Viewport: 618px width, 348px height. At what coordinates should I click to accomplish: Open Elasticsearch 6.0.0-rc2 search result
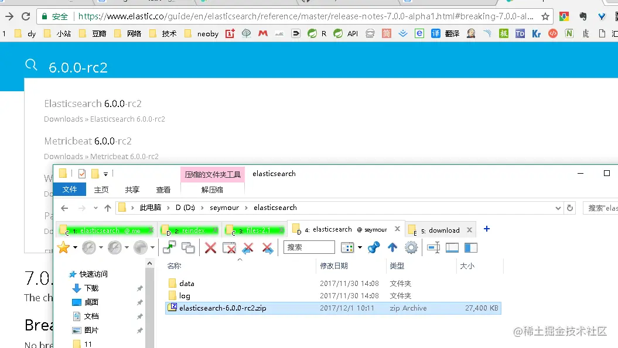pyautogui.click(x=93, y=104)
